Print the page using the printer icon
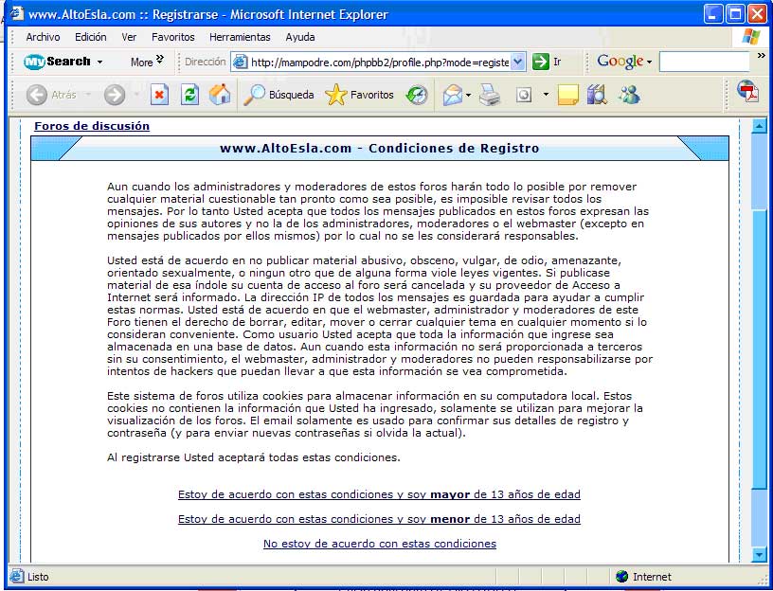 click(x=489, y=95)
